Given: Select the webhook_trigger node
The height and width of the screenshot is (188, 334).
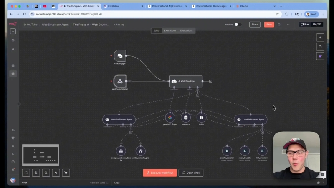Looking at the screenshot, I should (120, 81).
